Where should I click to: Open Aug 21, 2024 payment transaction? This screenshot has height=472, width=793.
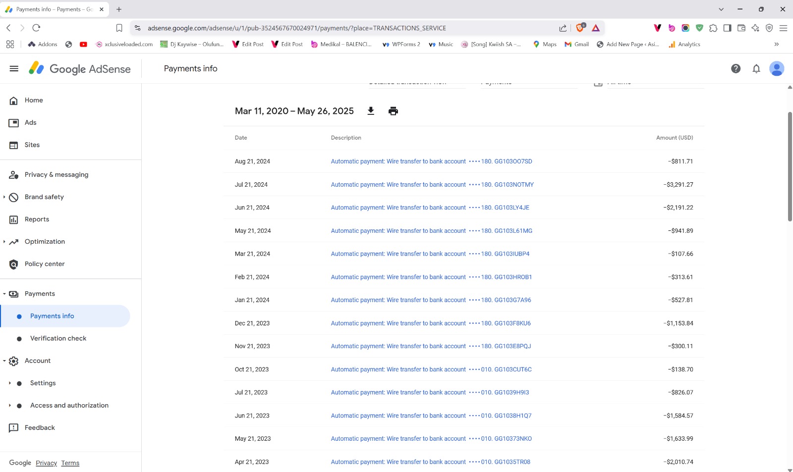[431, 161]
